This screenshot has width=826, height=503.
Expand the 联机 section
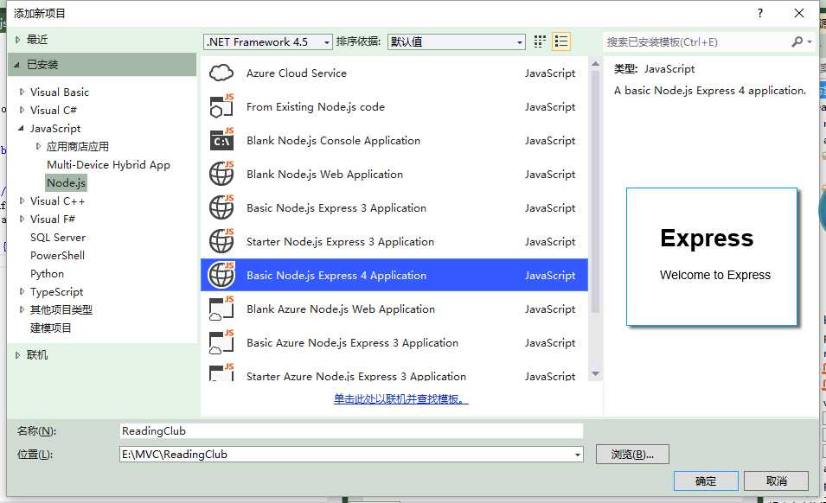(x=17, y=355)
